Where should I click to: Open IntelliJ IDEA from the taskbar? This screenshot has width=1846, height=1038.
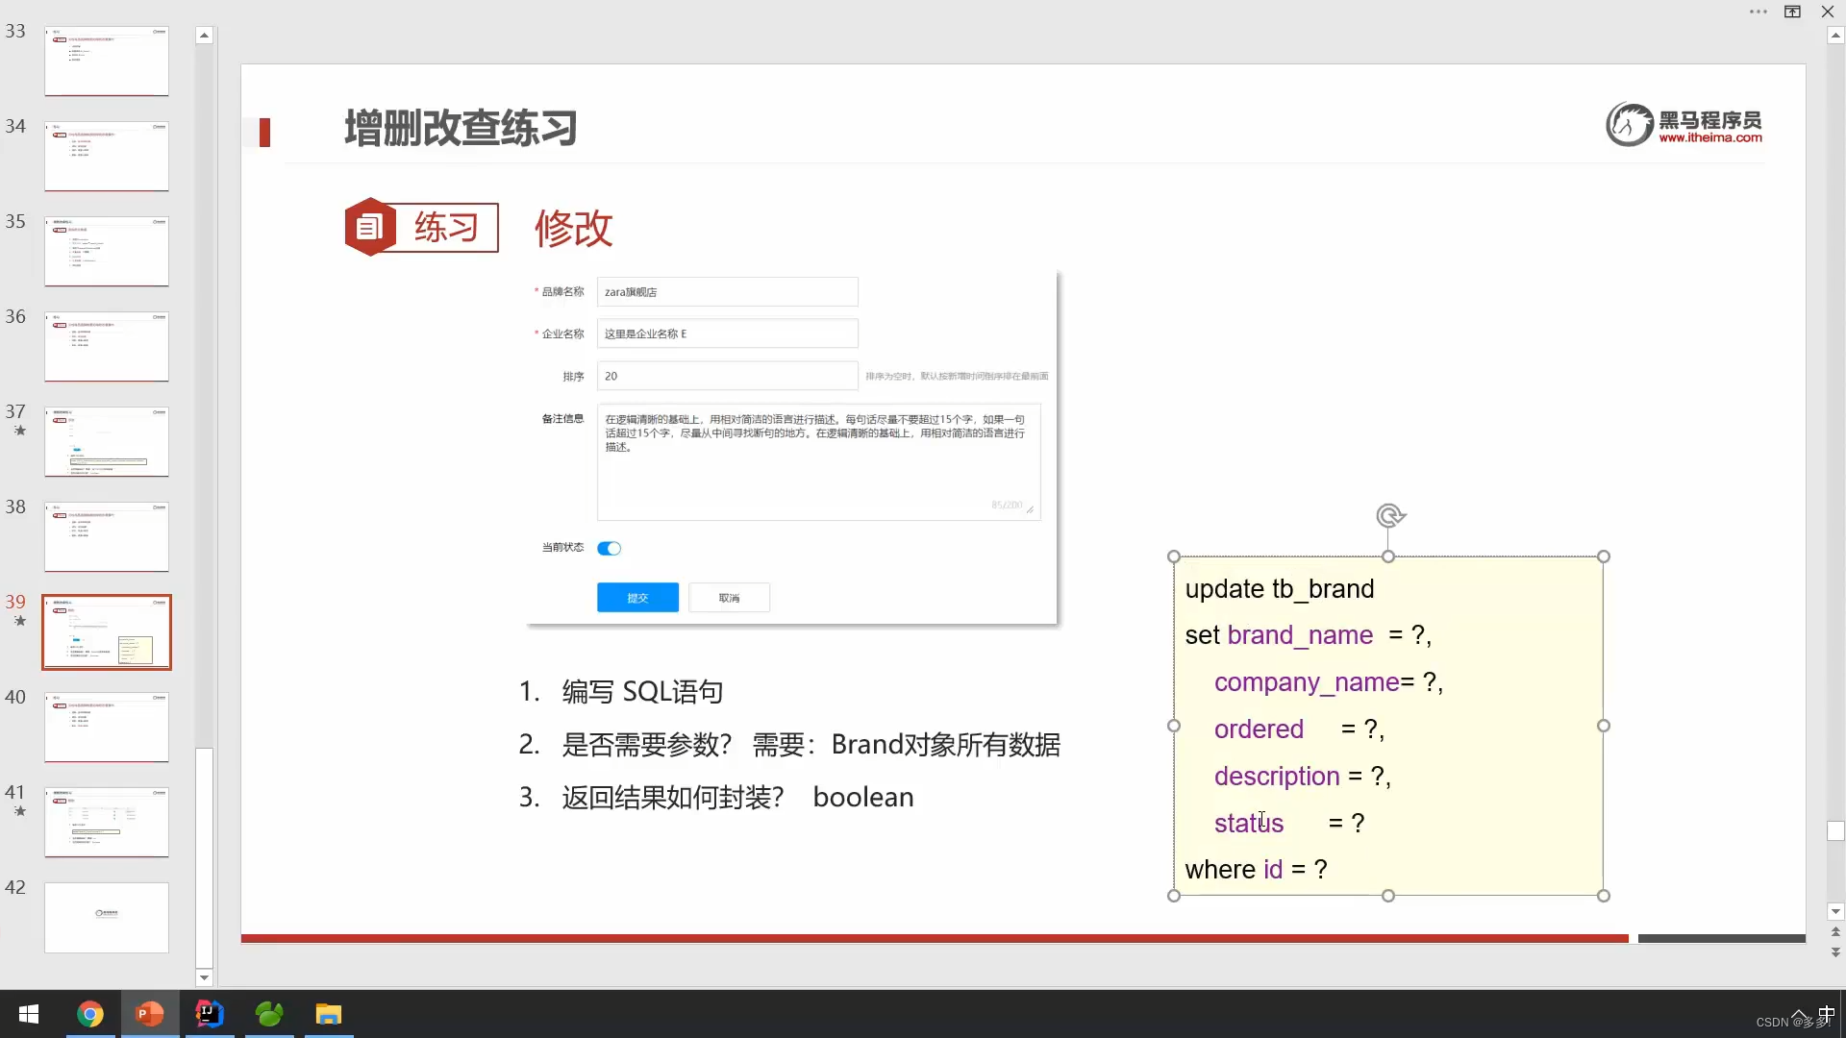(x=209, y=1014)
